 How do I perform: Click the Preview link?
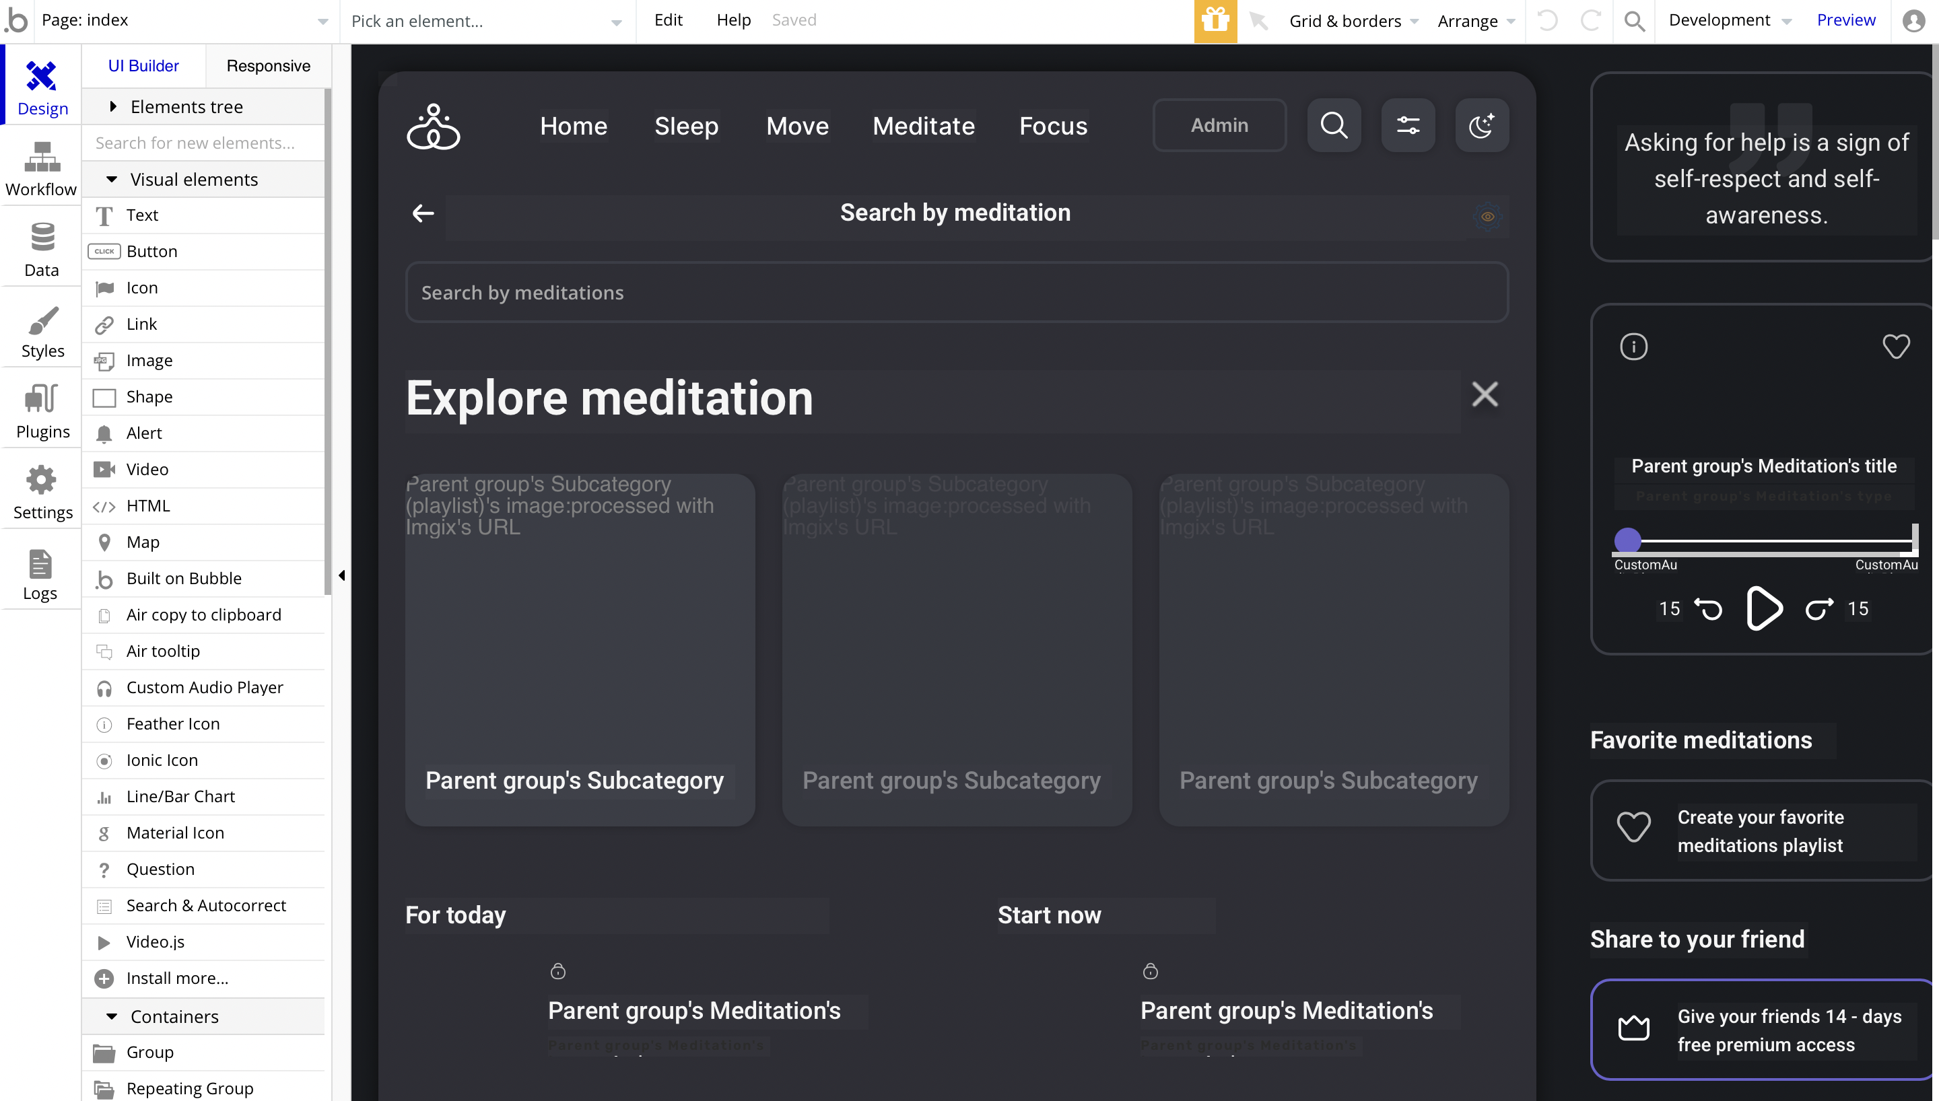point(1845,20)
